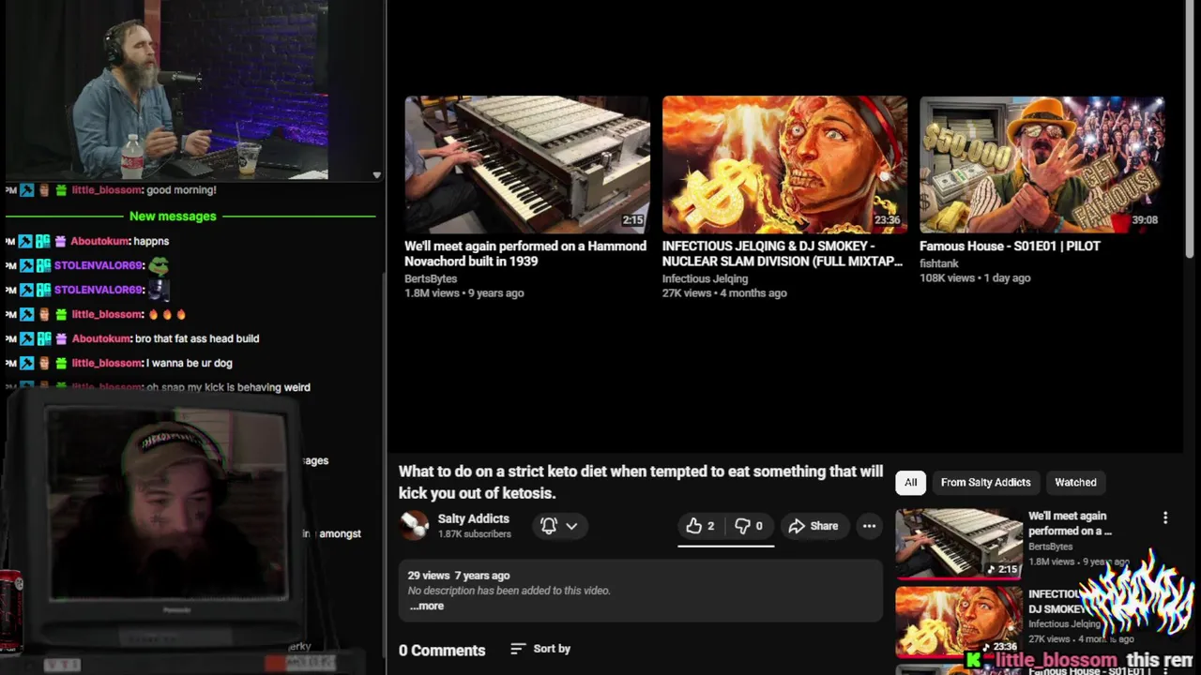Share the keto diet video
Viewport: 1201px width, 675px height.
[x=813, y=526]
